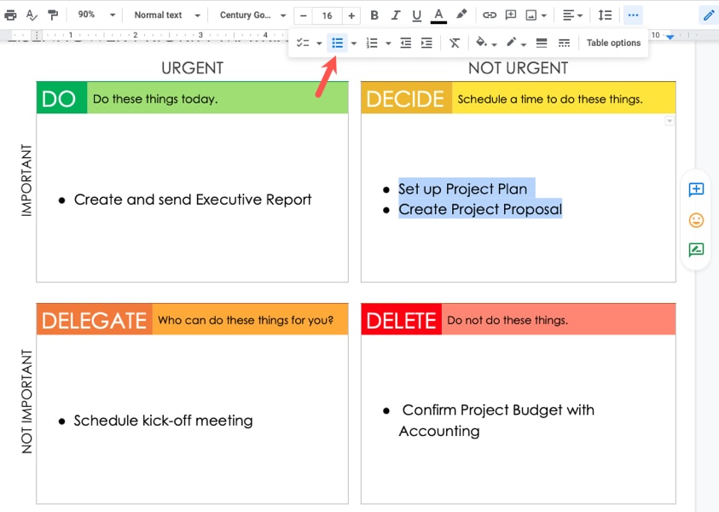
Task: Apply italic formatting
Action: click(x=395, y=15)
